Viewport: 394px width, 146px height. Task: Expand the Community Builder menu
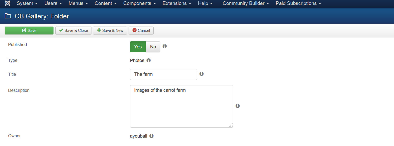(x=246, y=3)
